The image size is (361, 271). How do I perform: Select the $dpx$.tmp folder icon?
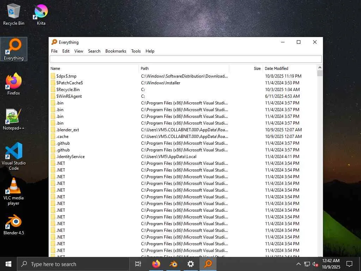[x=53, y=76]
